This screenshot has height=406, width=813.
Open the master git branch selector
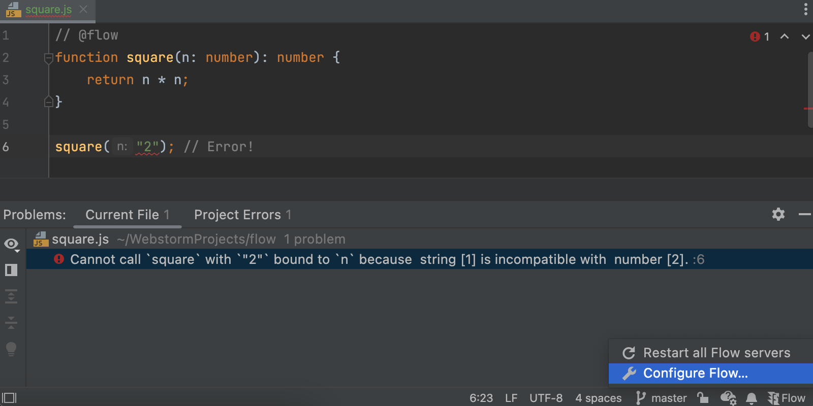[x=662, y=398]
